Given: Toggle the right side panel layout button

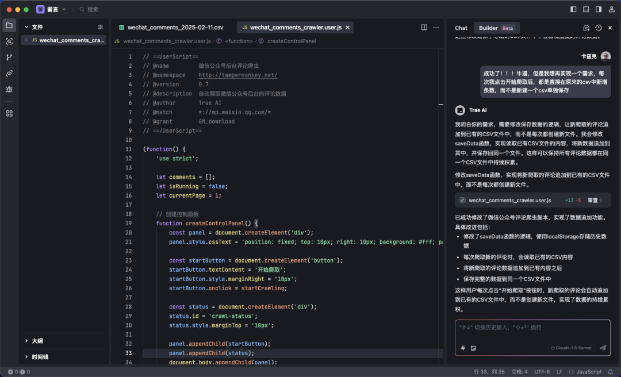Looking at the screenshot, I should [x=599, y=9].
